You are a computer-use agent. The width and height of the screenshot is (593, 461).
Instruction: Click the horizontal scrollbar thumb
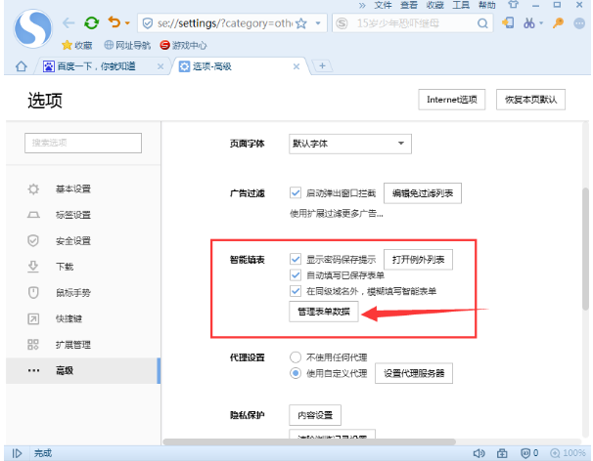click(x=309, y=441)
